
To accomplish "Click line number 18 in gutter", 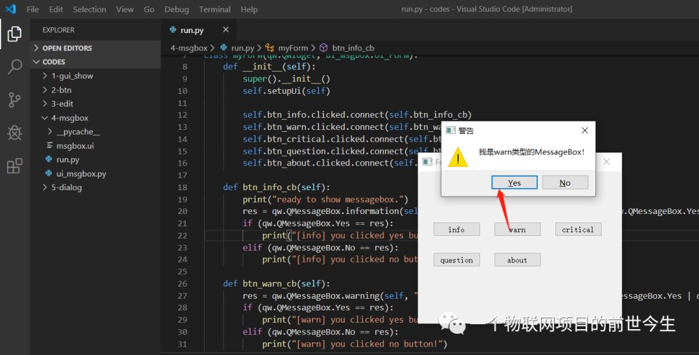I will pyautogui.click(x=183, y=187).
